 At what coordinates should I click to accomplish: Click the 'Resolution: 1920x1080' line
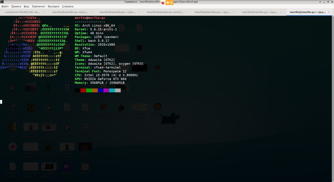(x=95, y=45)
